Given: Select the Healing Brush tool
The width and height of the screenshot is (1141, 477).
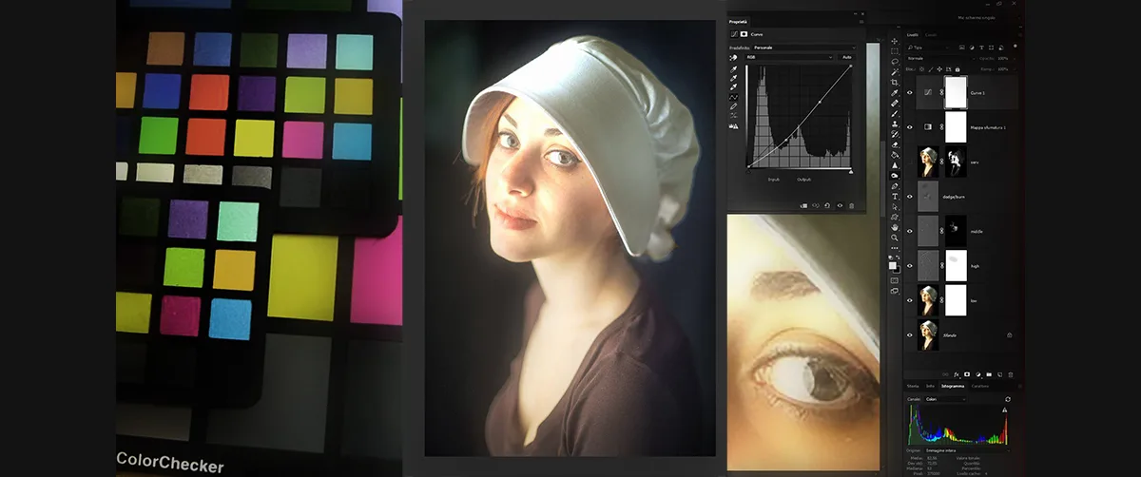Looking at the screenshot, I should (895, 103).
